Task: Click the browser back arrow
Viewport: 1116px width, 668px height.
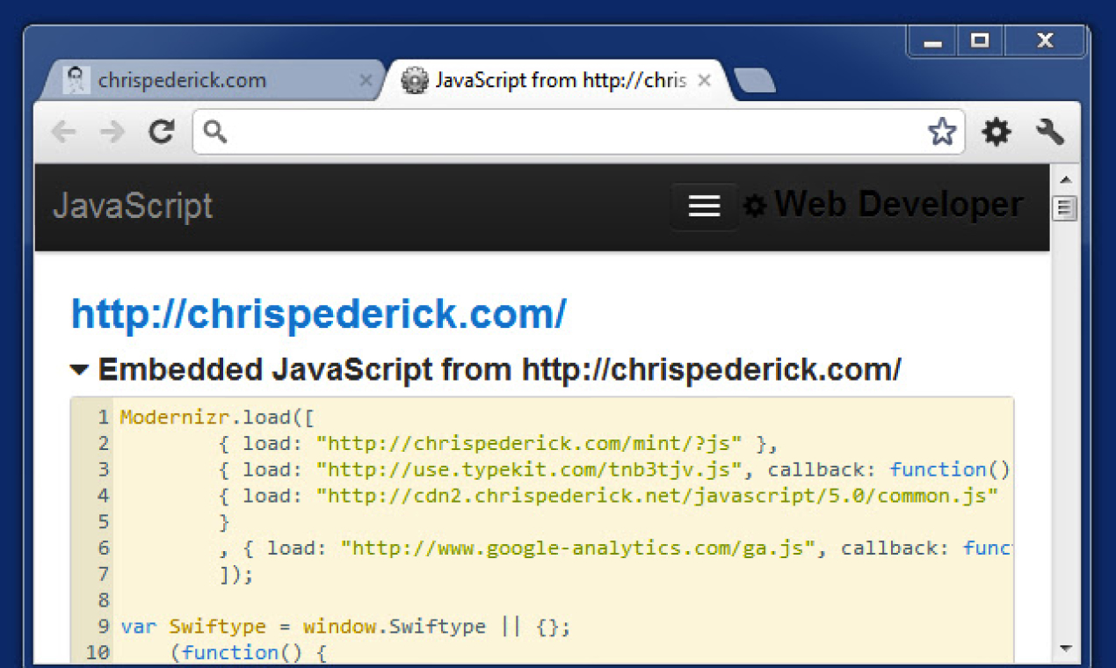Action: click(x=63, y=132)
